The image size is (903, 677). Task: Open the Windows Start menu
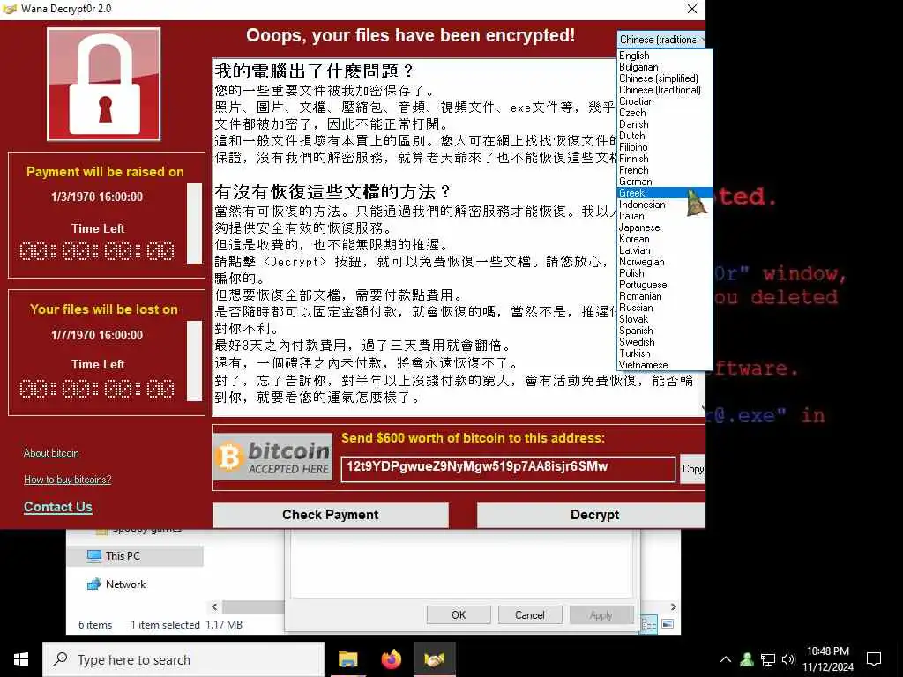(x=21, y=659)
